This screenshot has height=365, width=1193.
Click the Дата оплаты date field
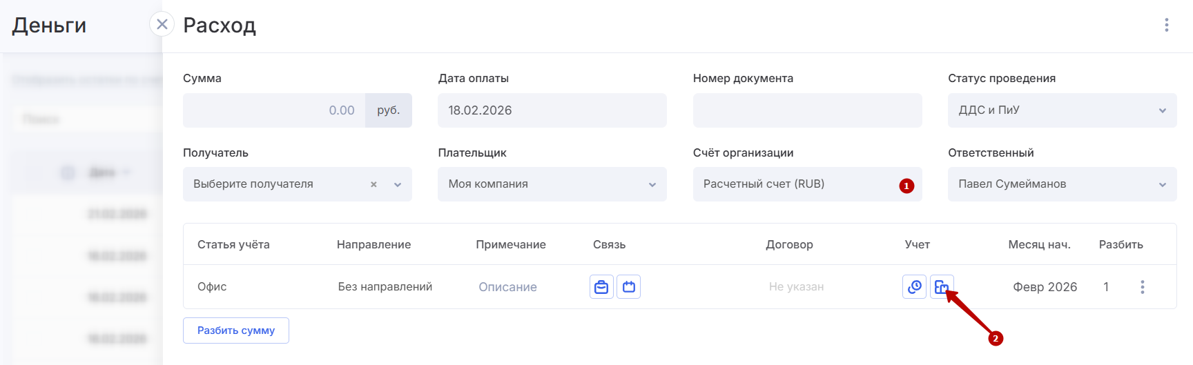click(x=552, y=110)
